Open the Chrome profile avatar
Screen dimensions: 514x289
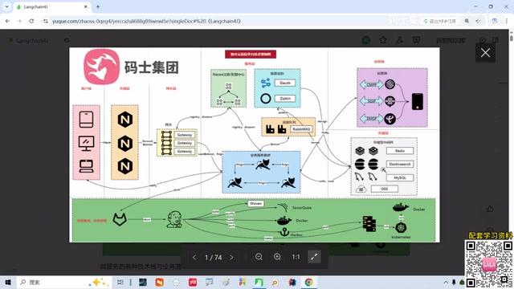495,21
